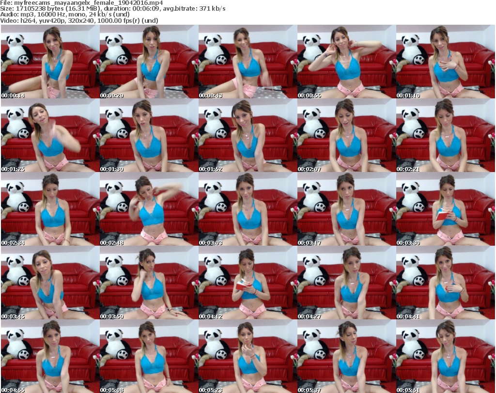496x393 pixels.
Task: Click the 00:05:37 video frame
Action: pos(346,356)
